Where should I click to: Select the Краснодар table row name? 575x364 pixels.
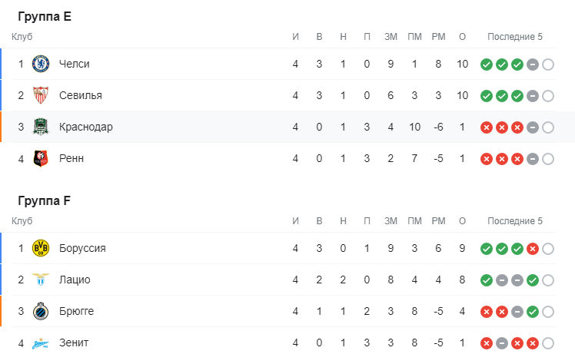point(85,127)
